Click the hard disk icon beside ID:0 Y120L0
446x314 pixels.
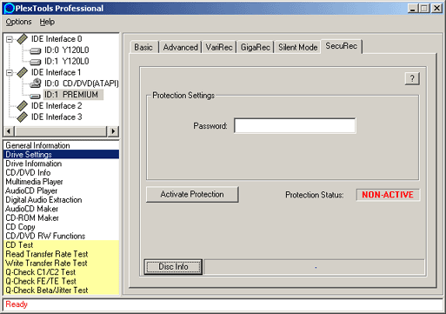pos(36,51)
